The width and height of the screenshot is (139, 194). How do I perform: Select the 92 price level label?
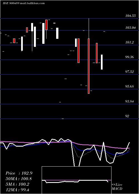[x=127, y=116]
